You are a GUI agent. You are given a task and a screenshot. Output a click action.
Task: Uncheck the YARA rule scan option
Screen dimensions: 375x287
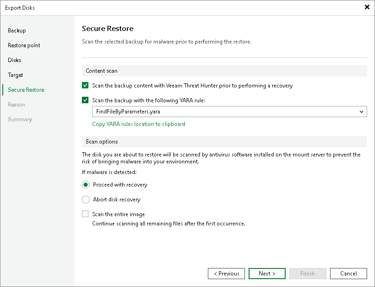pos(85,100)
